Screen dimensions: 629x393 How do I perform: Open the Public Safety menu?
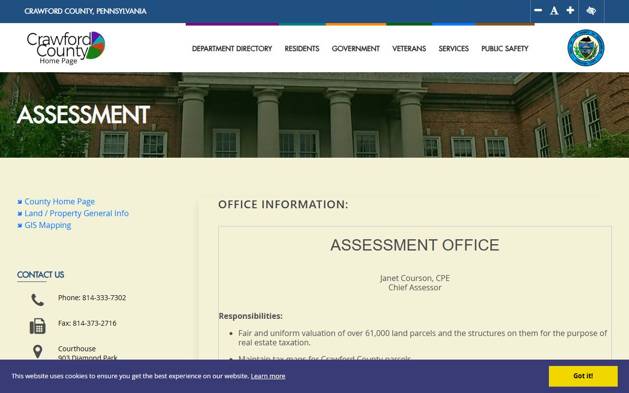[x=505, y=49]
